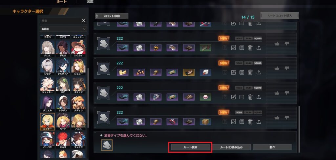
Task: Delete the 222 route containing the pink orb item
Action: point(250,97)
